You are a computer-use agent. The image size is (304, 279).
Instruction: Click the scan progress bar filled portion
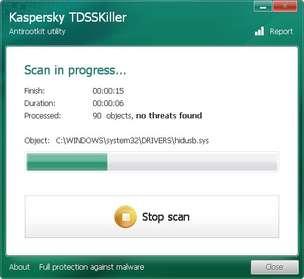pos(67,162)
